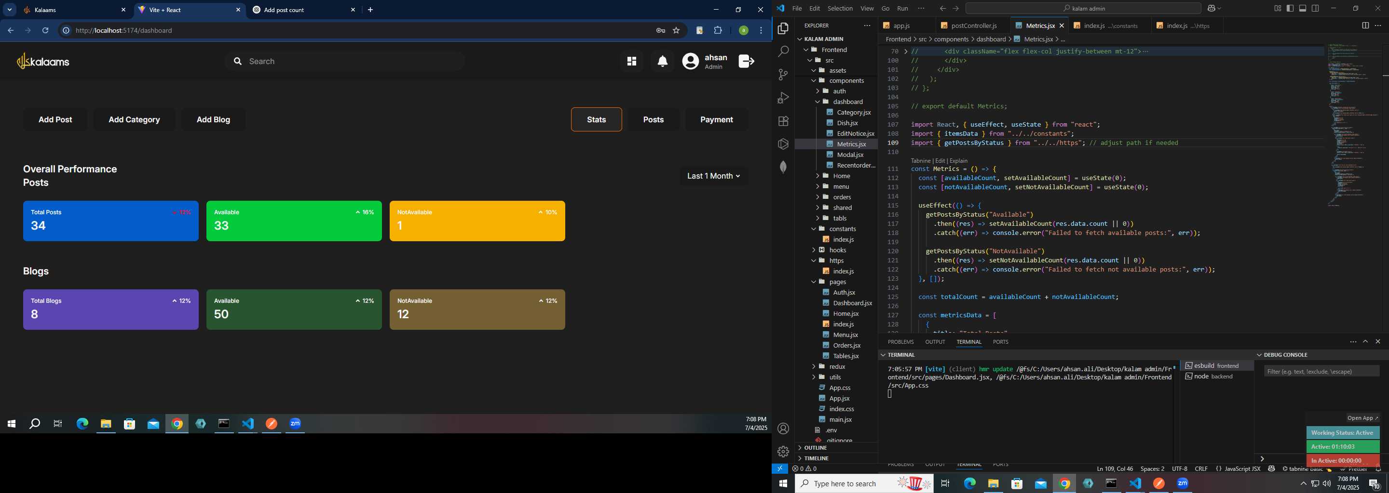Viewport: 1389px width, 493px height.
Task: Expand the redux folder
Action: [814, 366]
